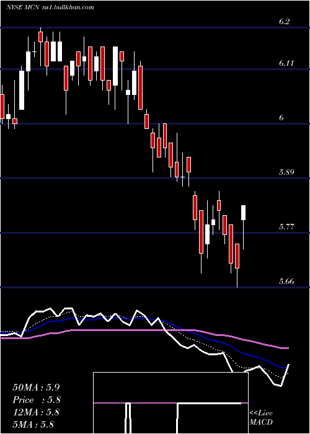The height and width of the screenshot is (434, 310).
Task: Click the 5.66 price axis label
Action: click(x=286, y=281)
